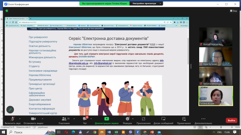Switch Word to Web Layout view
The width and height of the screenshot is (241, 135).
pos(206,127)
